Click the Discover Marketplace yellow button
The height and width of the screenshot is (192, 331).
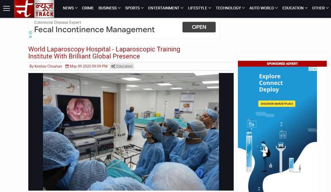click(277, 104)
